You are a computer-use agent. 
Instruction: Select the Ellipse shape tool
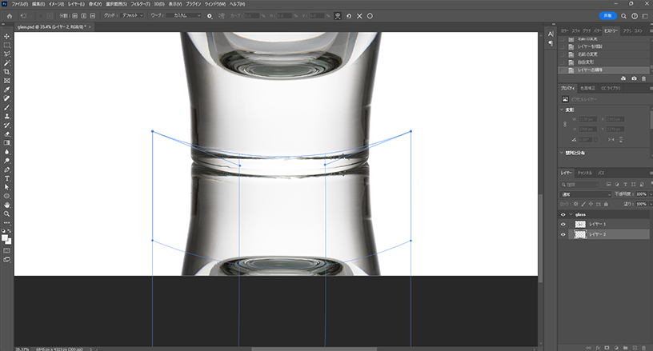6,197
